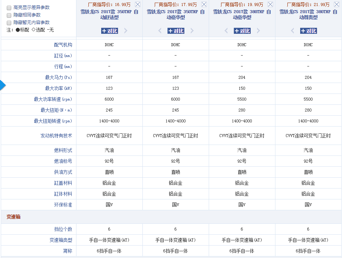Viewport: 344px width, 258px height.
Task: Move 21.99万 column left with arrow
Action: pyautogui.click(x=292, y=31)
